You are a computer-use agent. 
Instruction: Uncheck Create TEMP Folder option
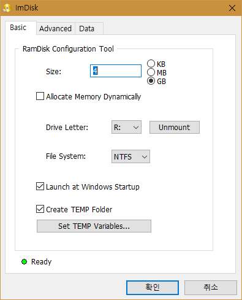click(x=40, y=209)
